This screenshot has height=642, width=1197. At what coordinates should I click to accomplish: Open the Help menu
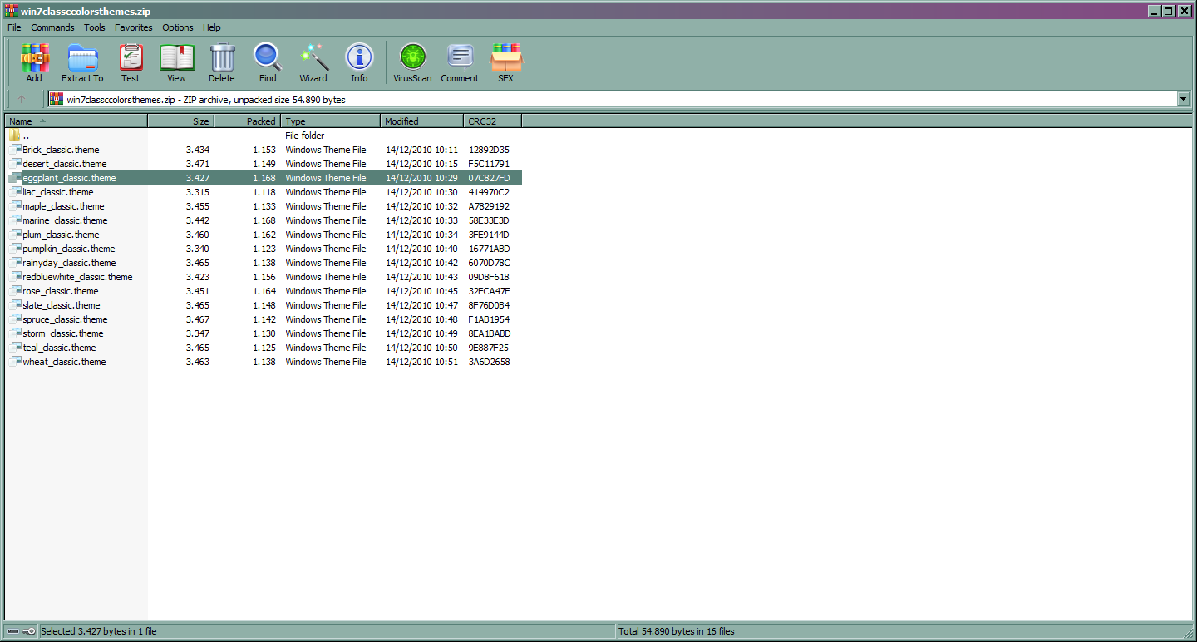(212, 27)
